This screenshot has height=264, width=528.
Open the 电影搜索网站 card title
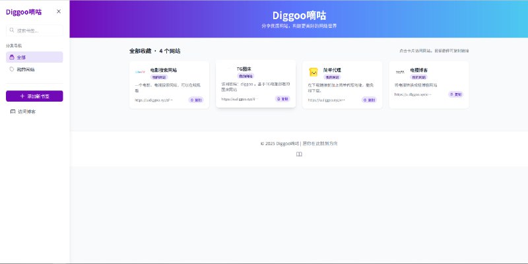click(163, 70)
